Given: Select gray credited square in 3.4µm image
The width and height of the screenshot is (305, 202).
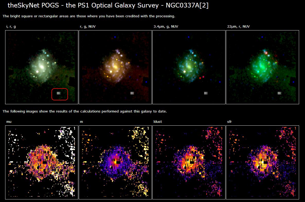Looking at the screenshot, I should point(206,93).
